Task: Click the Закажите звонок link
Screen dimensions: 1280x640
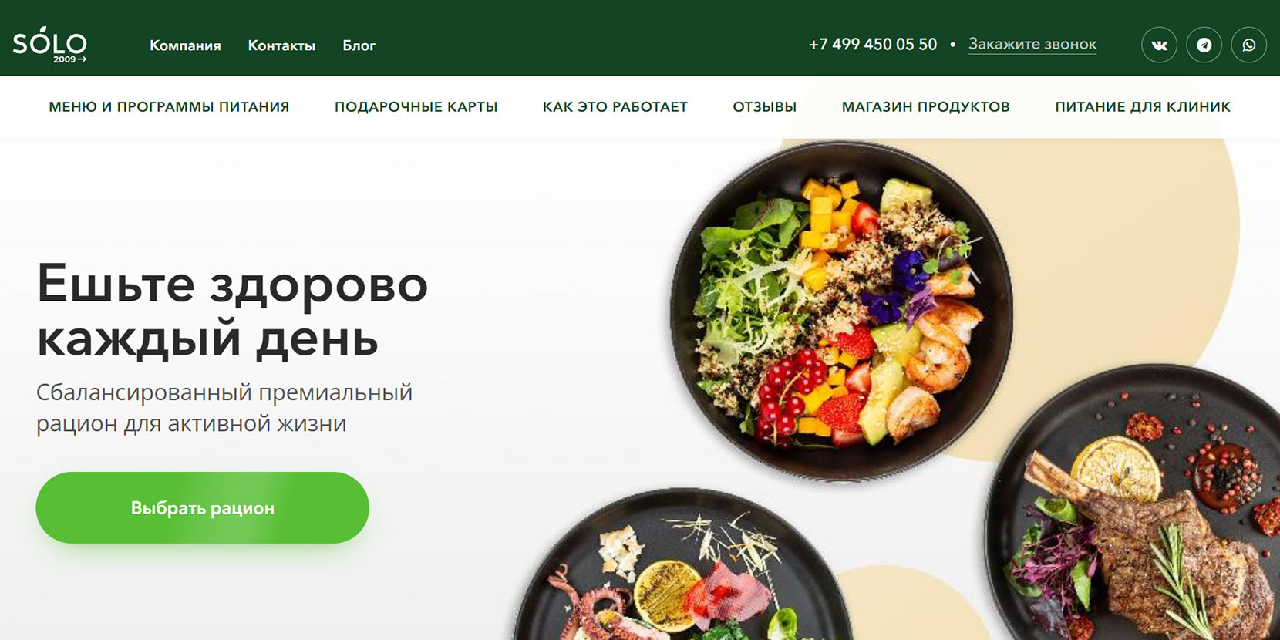Action: [1032, 45]
